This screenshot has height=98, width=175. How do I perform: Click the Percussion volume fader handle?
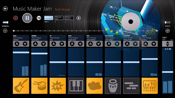click(x=113, y=62)
